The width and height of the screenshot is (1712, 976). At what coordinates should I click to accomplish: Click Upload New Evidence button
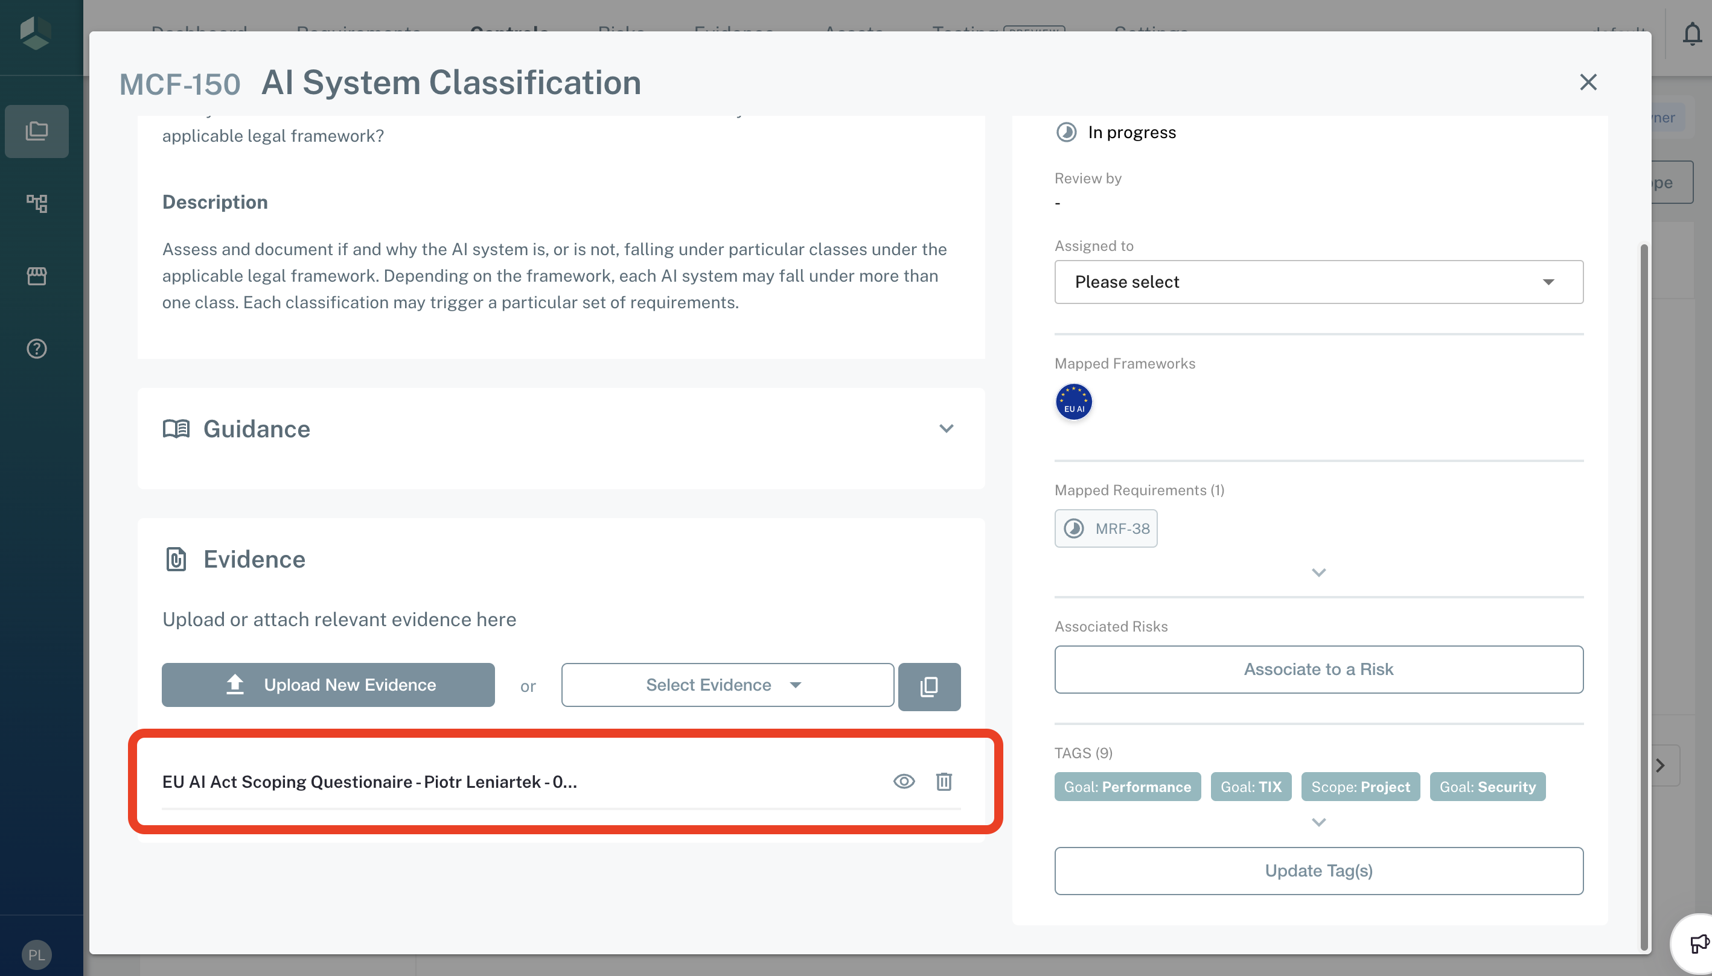point(328,685)
